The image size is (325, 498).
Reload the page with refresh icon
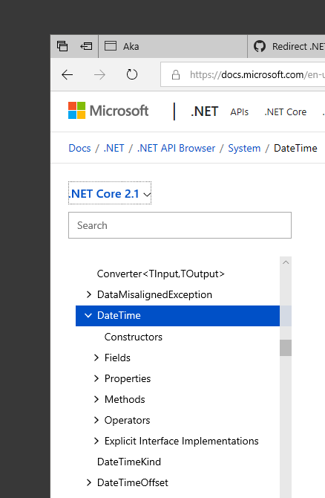(x=132, y=74)
